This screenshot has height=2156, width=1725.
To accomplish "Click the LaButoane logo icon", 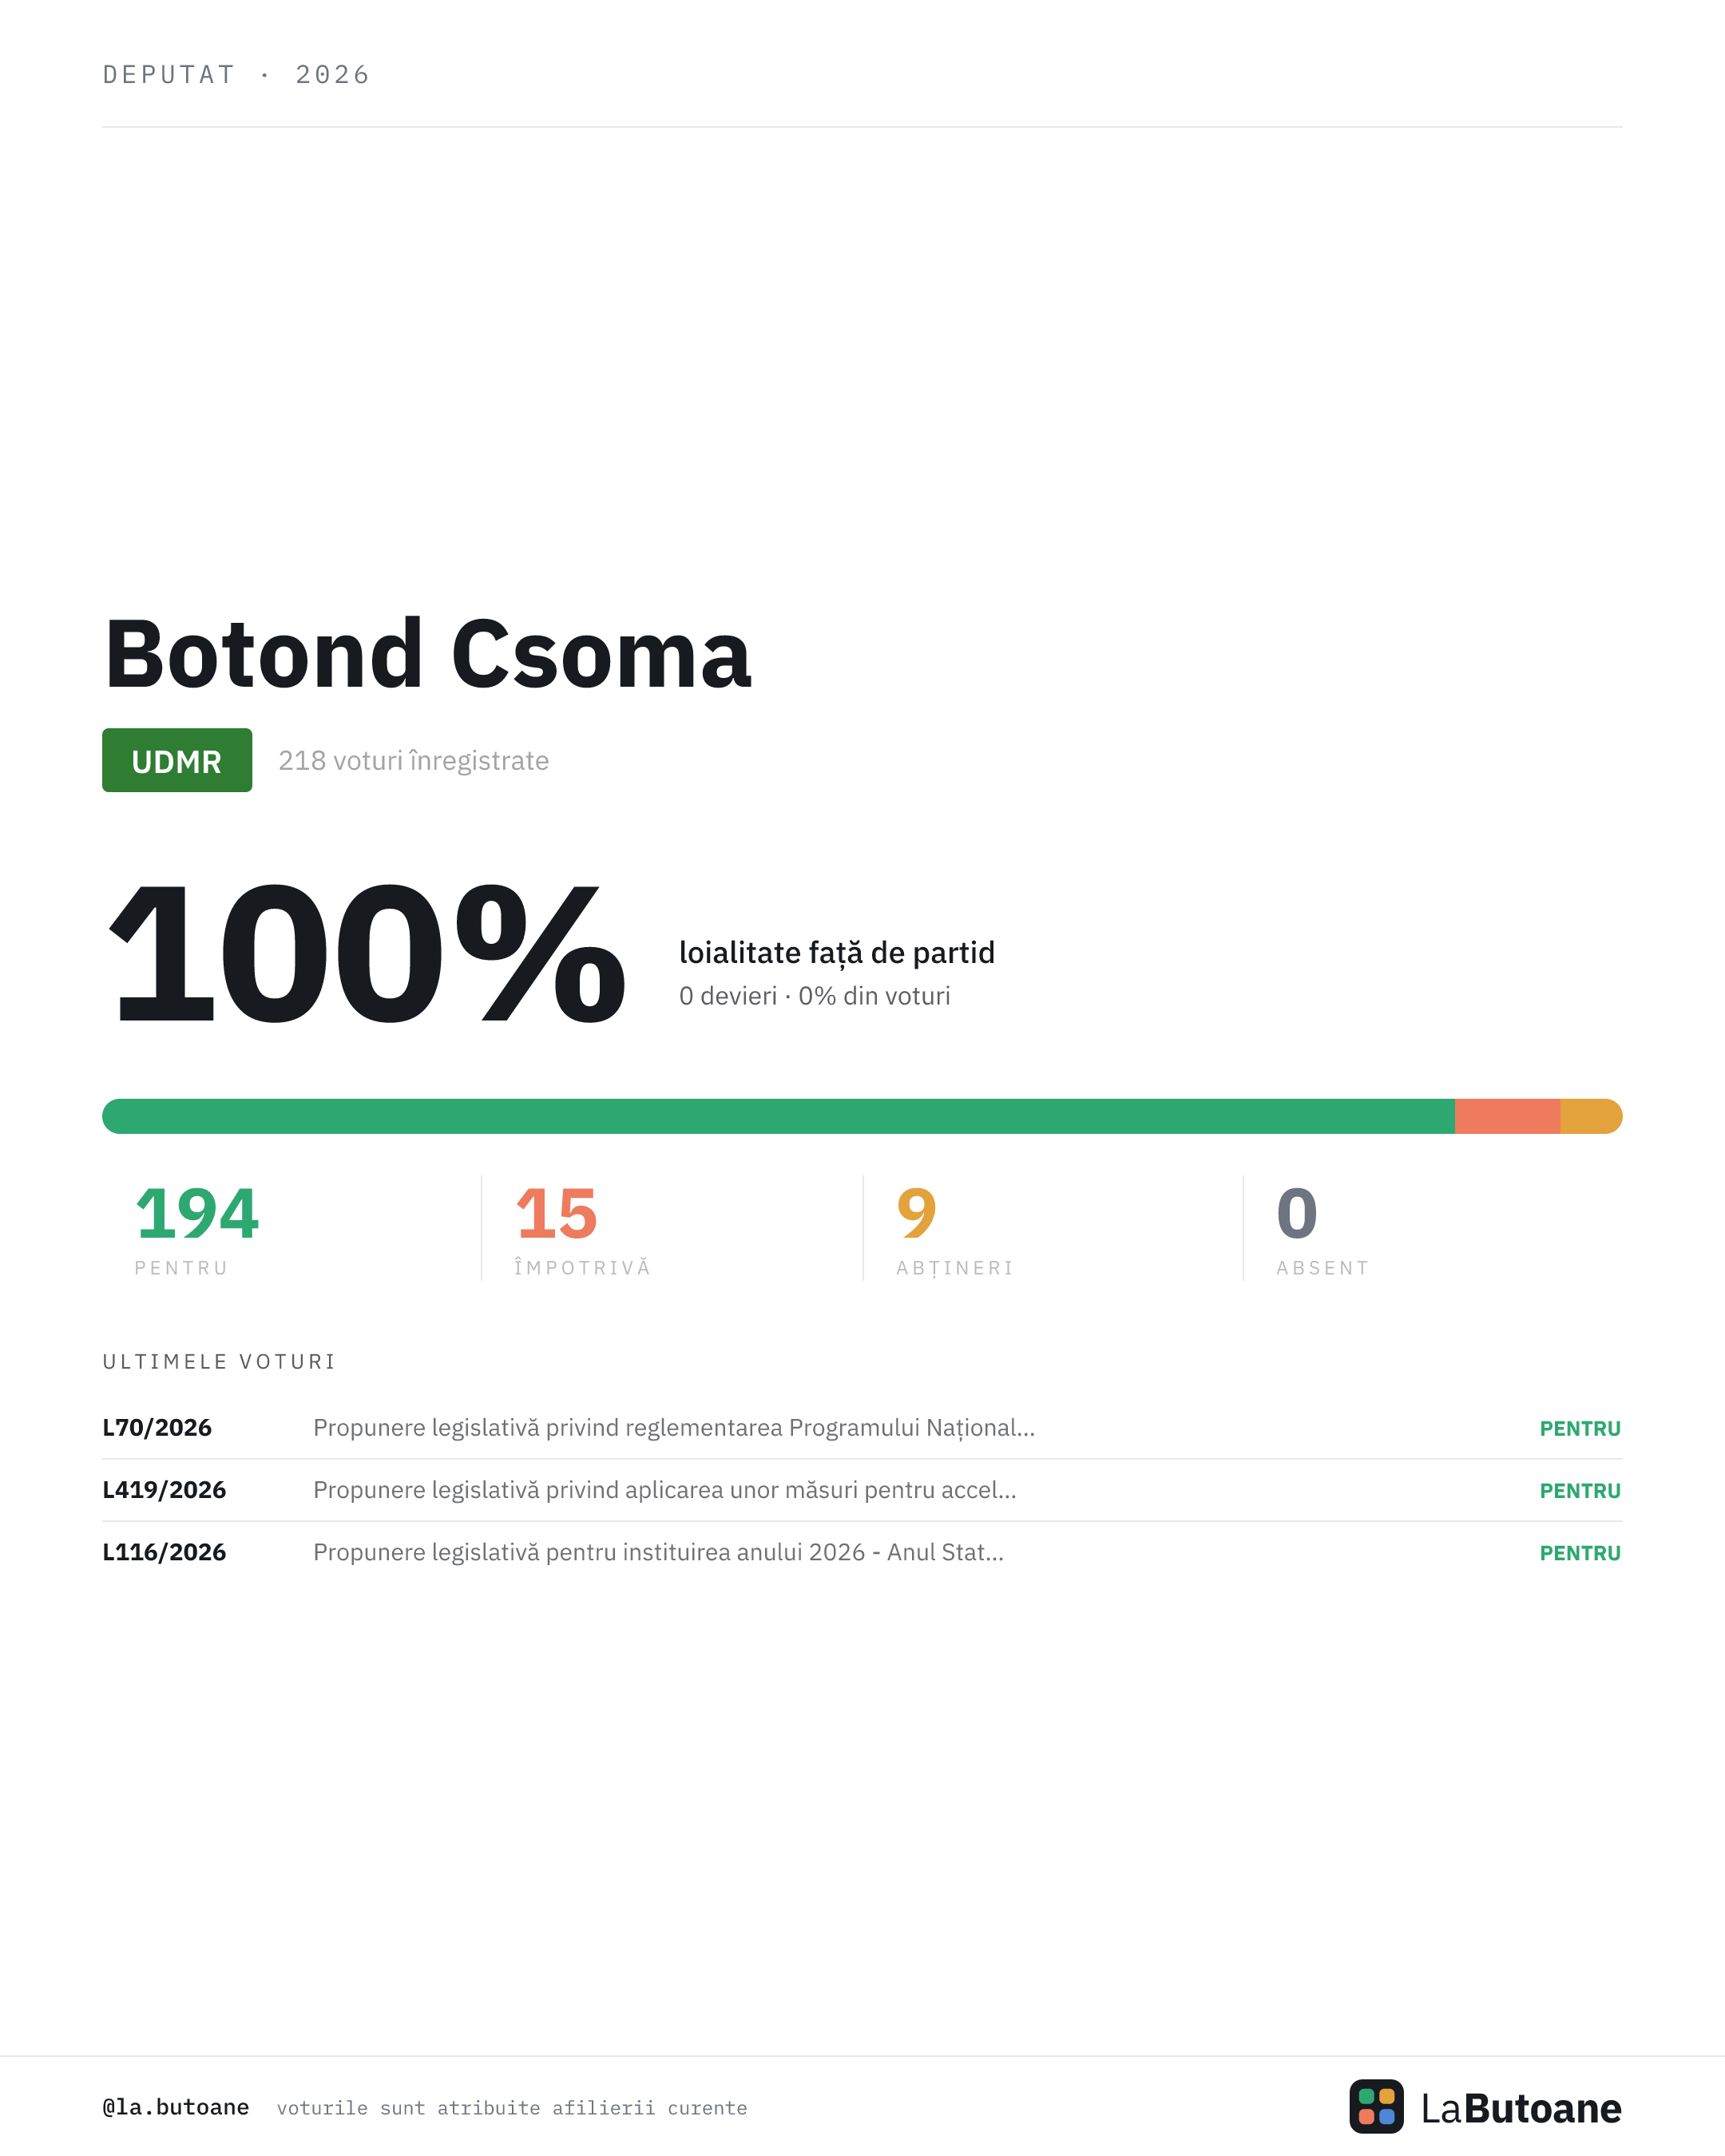I will point(1376,2106).
